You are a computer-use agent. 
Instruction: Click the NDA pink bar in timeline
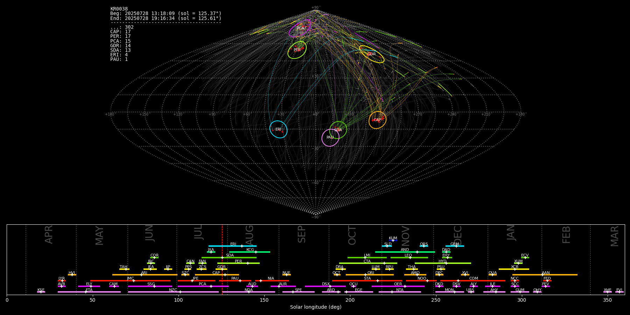tap(248, 292)
